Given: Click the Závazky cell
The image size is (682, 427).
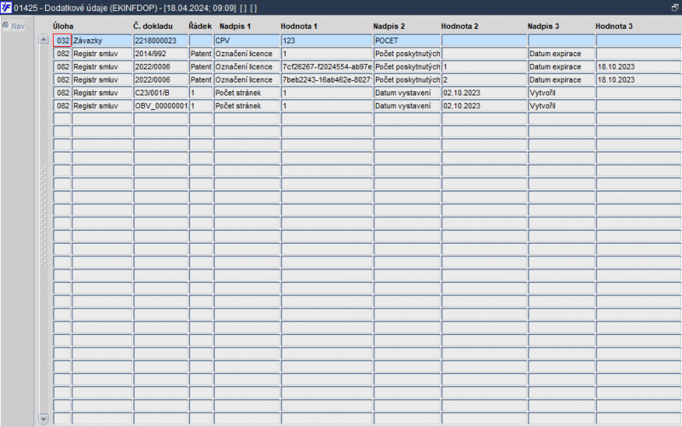Looking at the screenshot, I should click(102, 40).
